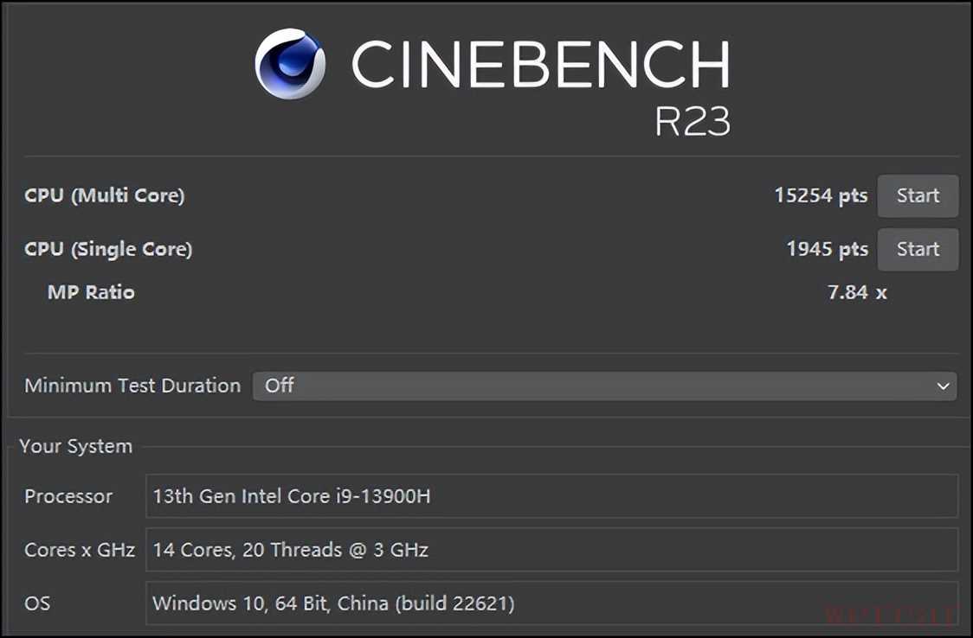Click the Processor field showing i9-13900H
Screen dimensions: 973x638
[x=551, y=496]
